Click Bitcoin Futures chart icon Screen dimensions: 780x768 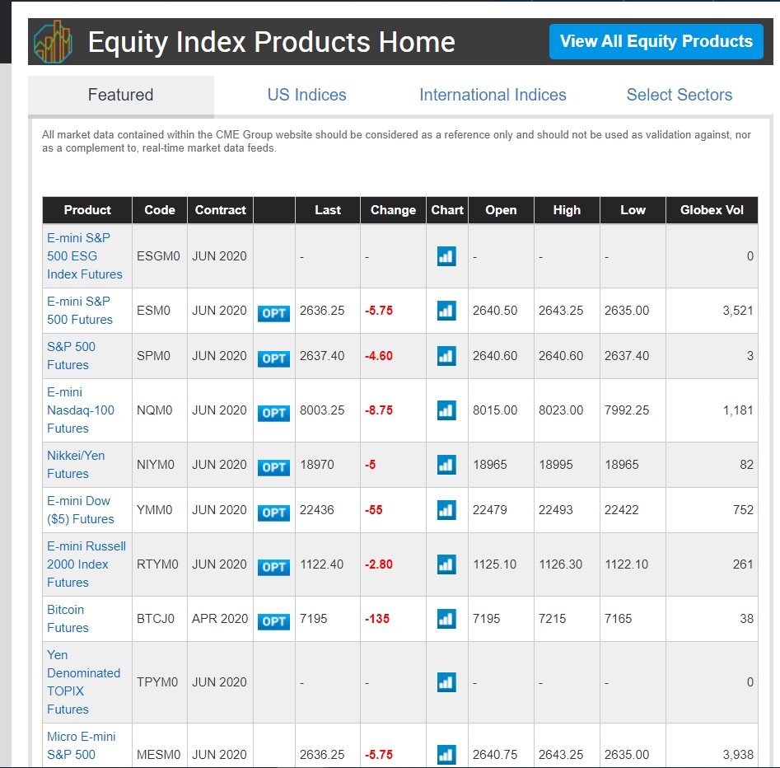point(446,619)
